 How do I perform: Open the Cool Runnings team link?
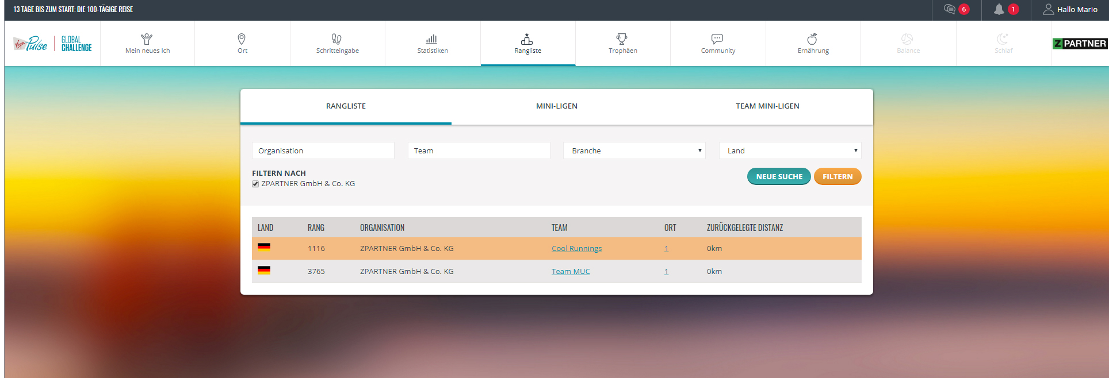point(576,249)
